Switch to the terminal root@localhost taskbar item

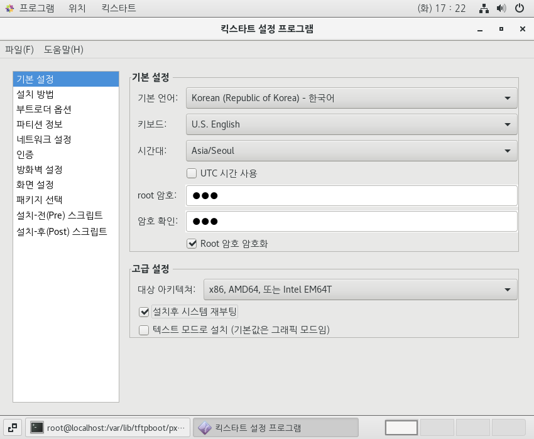(107, 428)
